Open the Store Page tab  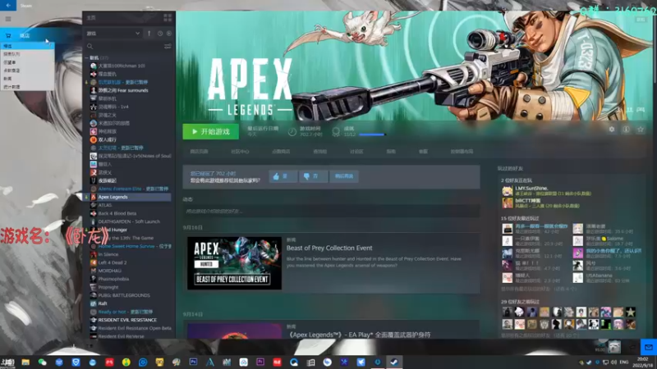[x=199, y=152]
